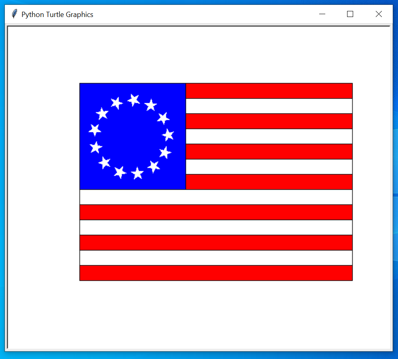Click the minimize button of the turtle window
This screenshot has height=359, width=398.
pos(322,14)
